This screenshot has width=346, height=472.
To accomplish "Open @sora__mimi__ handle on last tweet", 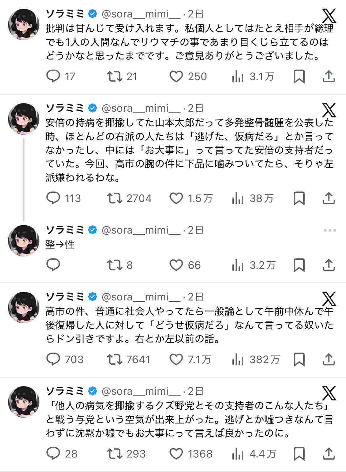I will coord(141,391).
